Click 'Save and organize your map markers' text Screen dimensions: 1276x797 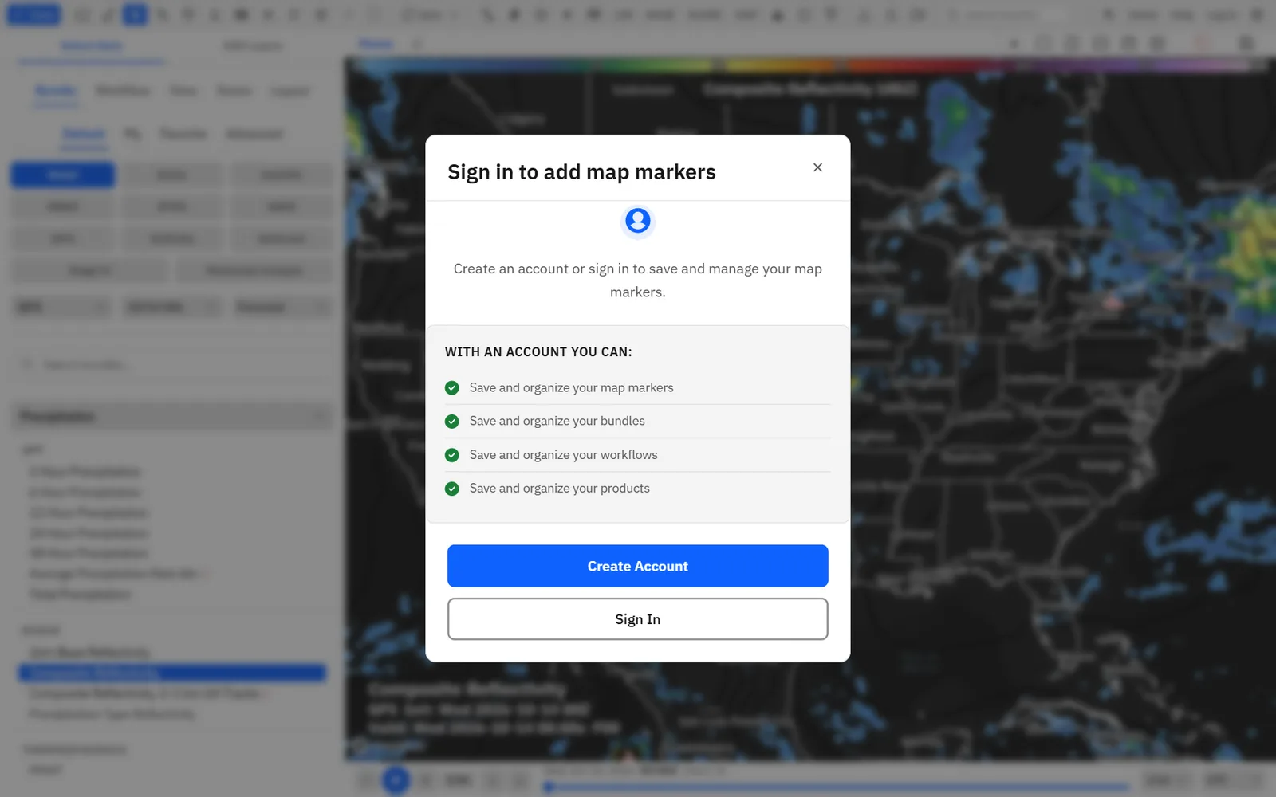(x=571, y=387)
